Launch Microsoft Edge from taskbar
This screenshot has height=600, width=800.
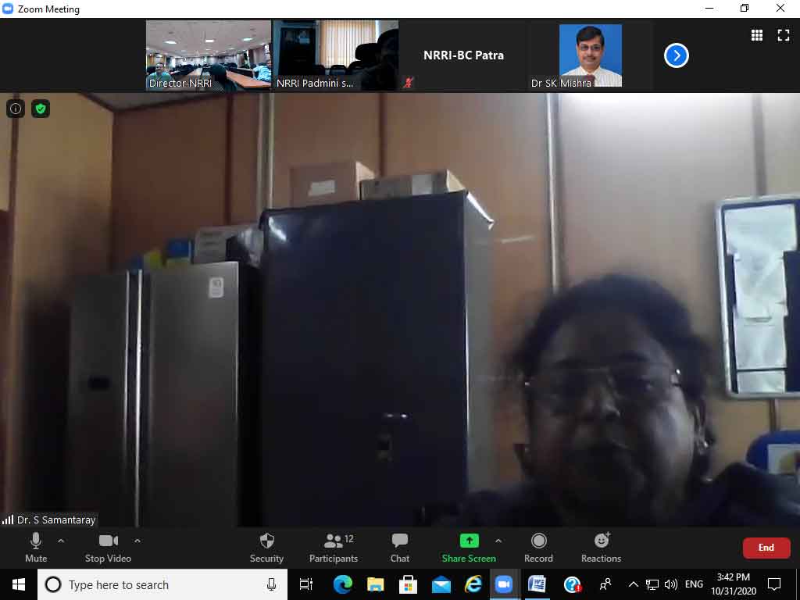[342, 584]
